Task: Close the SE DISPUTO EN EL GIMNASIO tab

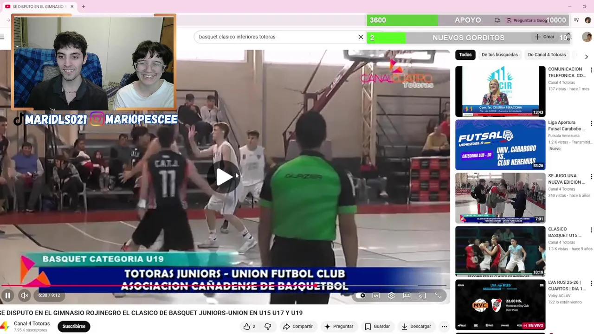Action: tap(72, 6)
